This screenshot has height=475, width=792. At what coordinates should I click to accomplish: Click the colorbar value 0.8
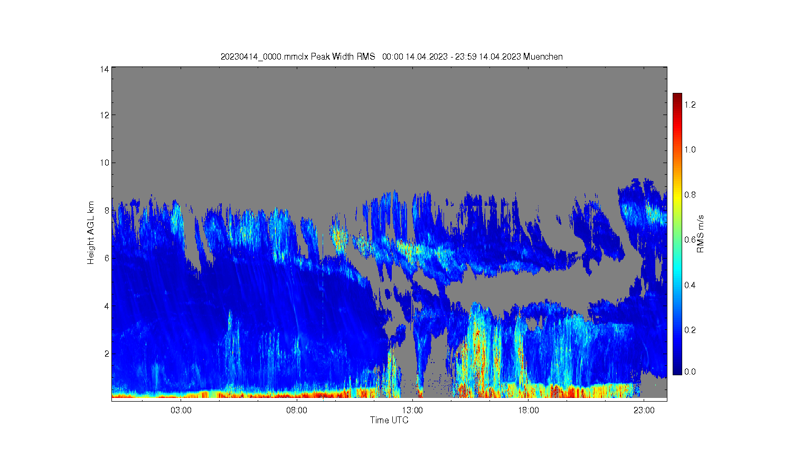(x=690, y=195)
